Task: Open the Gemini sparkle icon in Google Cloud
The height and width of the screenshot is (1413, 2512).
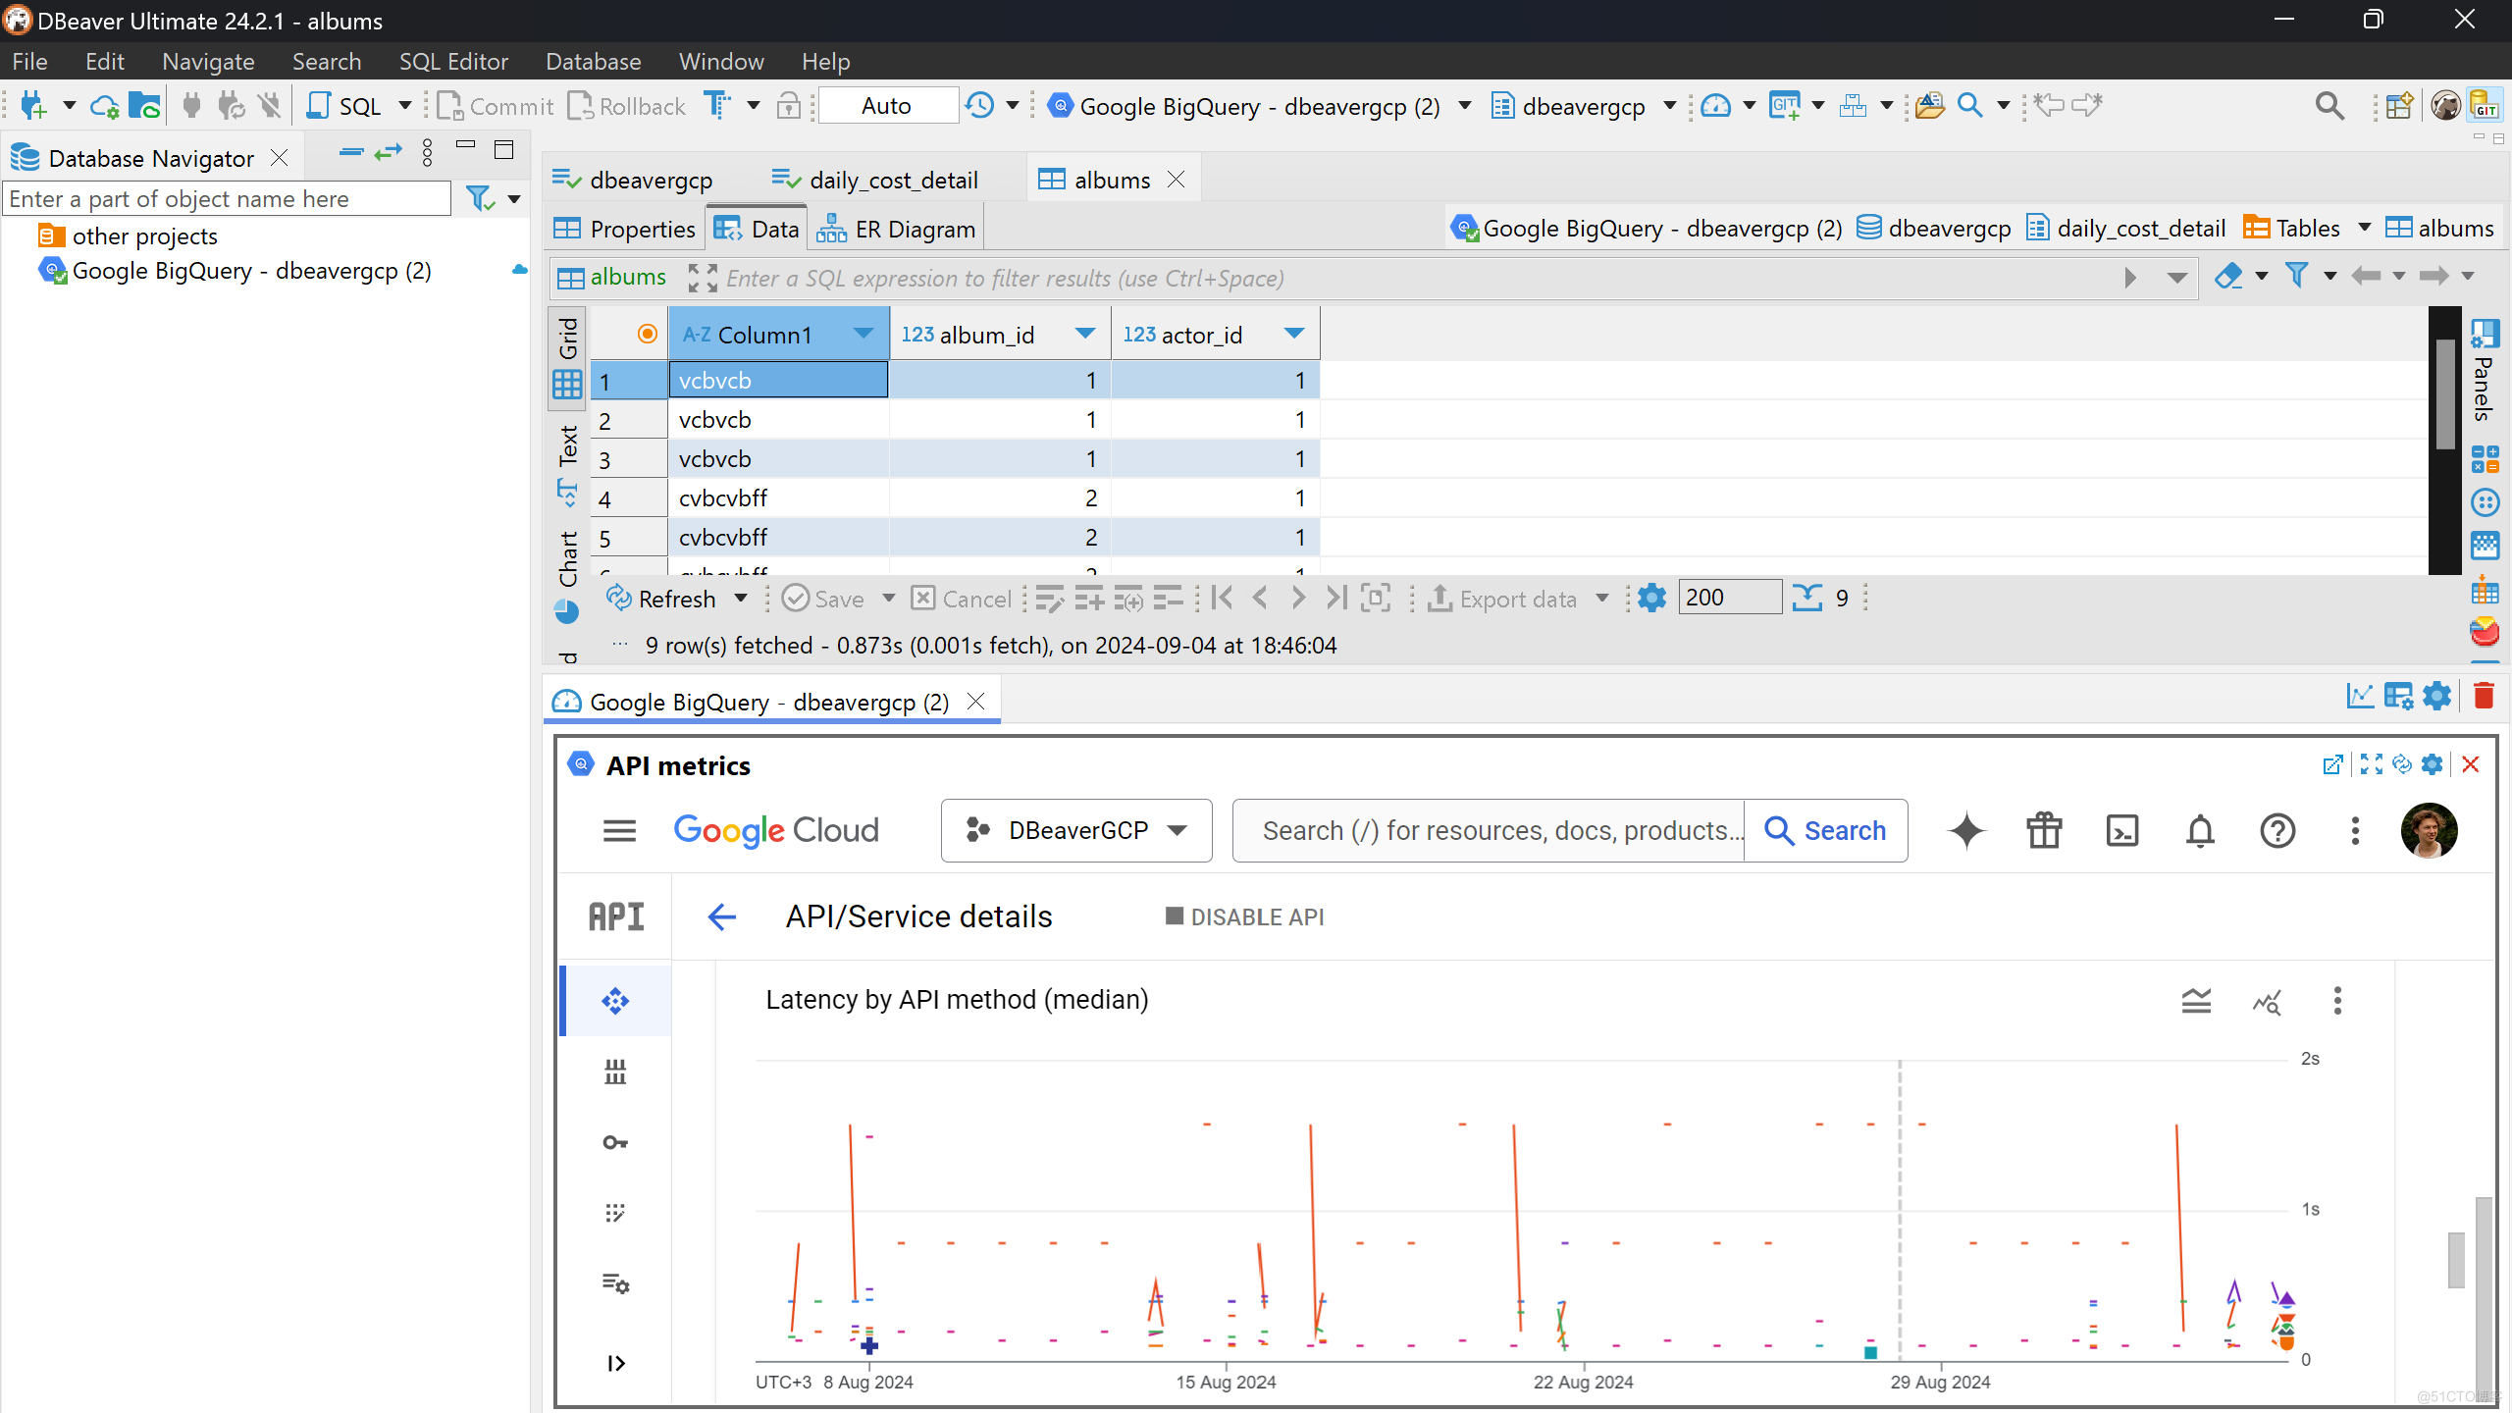Action: point(1966,831)
